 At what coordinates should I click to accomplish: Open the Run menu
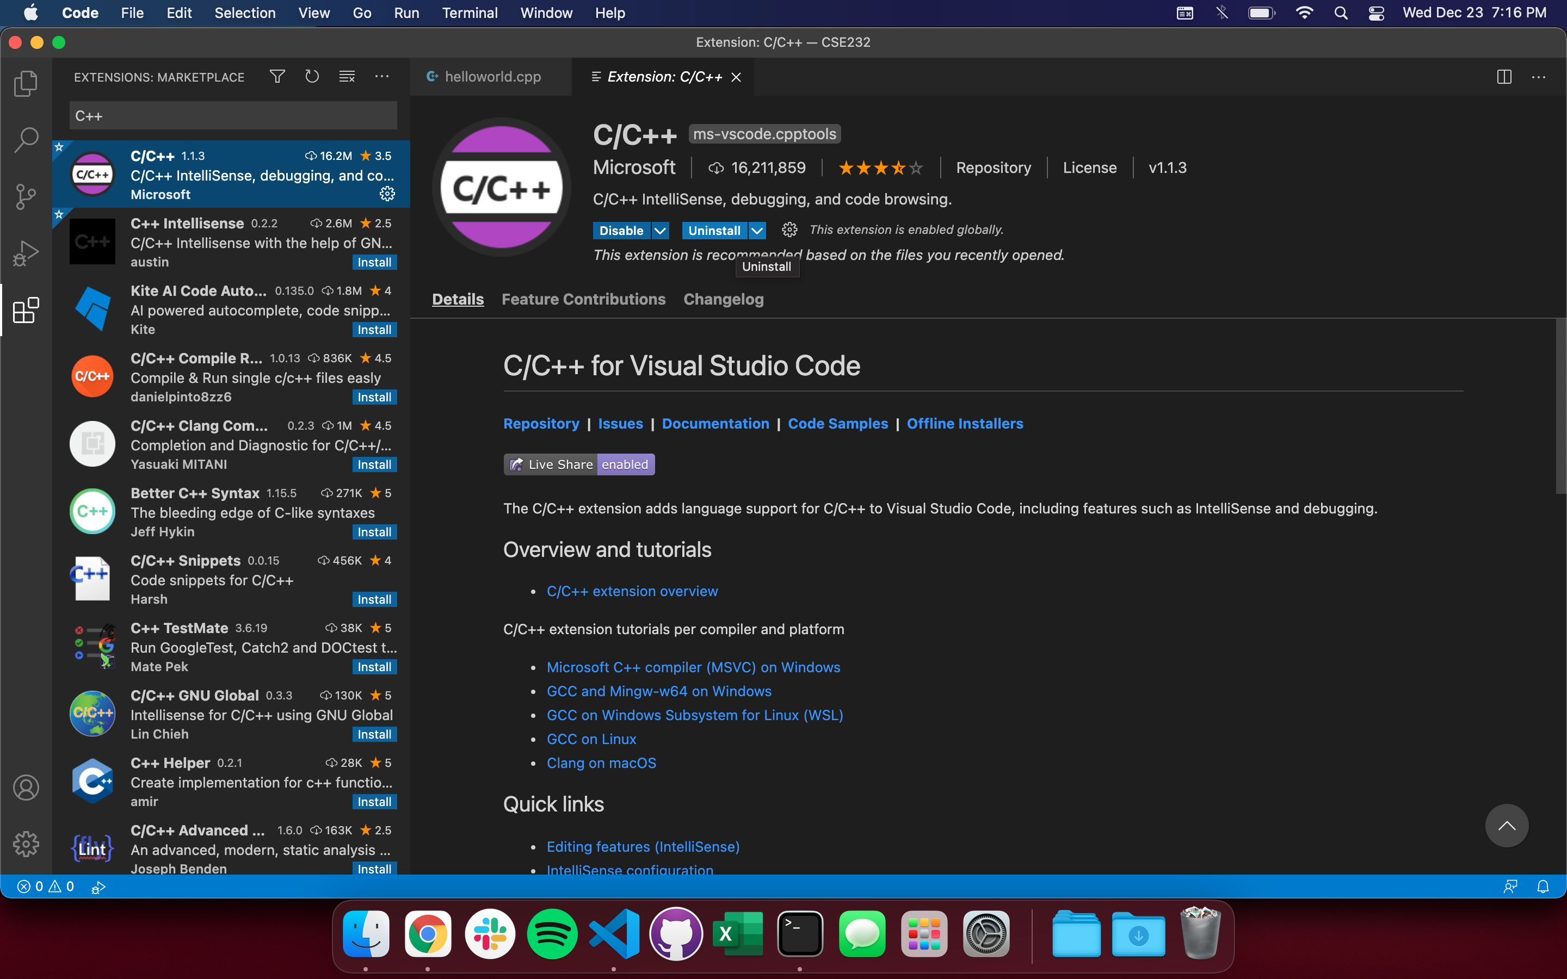click(x=406, y=13)
